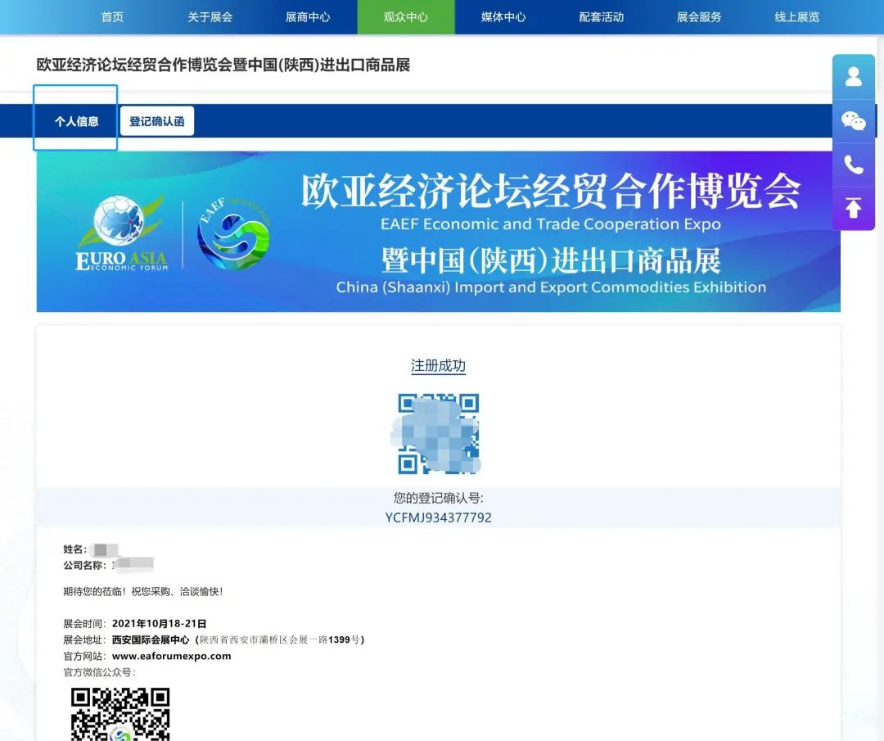Click the EAEF swirl logo in banner
The height and width of the screenshot is (741, 884).
coord(234,233)
